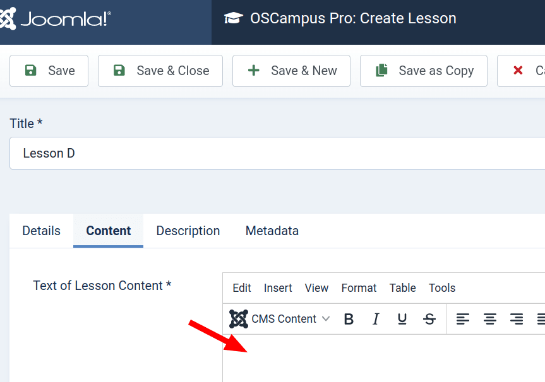Open the Table editor menu
Image resolution: width=545 pixels, height=382 pixels.
[402, 288]
